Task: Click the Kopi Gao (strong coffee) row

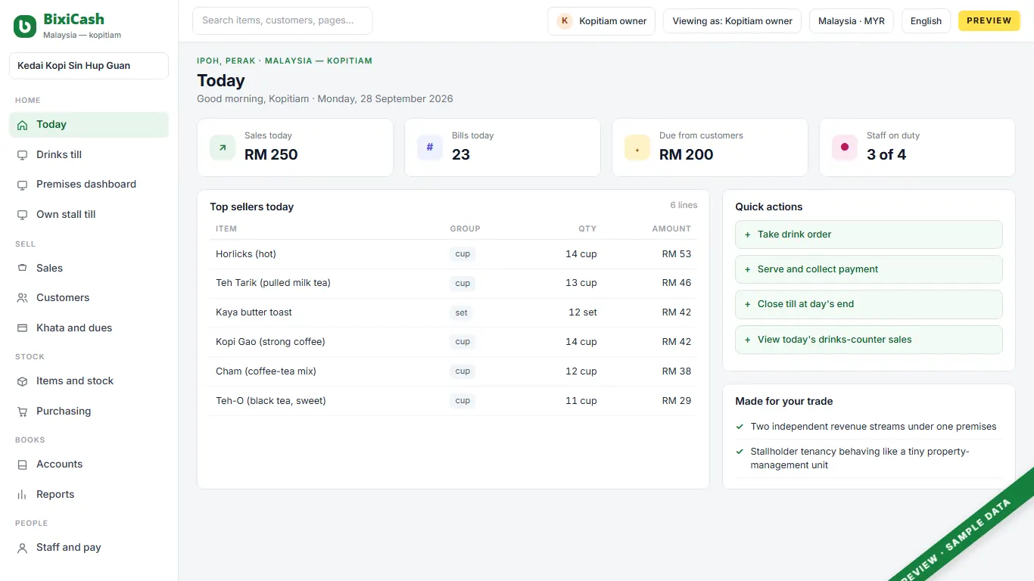Action: pos(453,342)
